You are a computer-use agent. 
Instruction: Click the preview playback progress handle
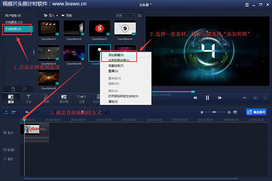click(193, 91)
